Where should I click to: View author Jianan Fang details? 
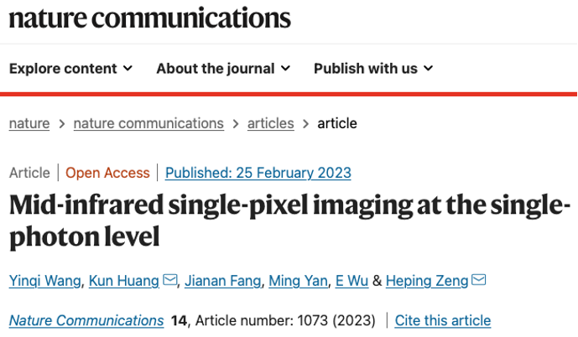coord(222,280)
